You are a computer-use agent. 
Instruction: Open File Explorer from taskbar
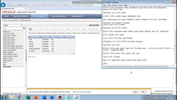tap(12, 97)
